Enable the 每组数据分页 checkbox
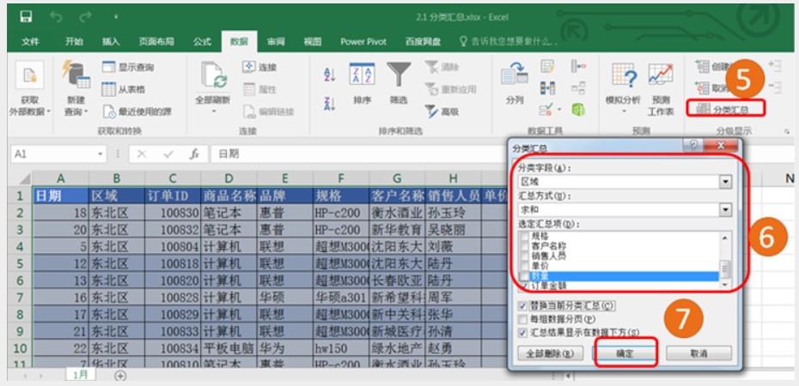 tap(522, 319)
